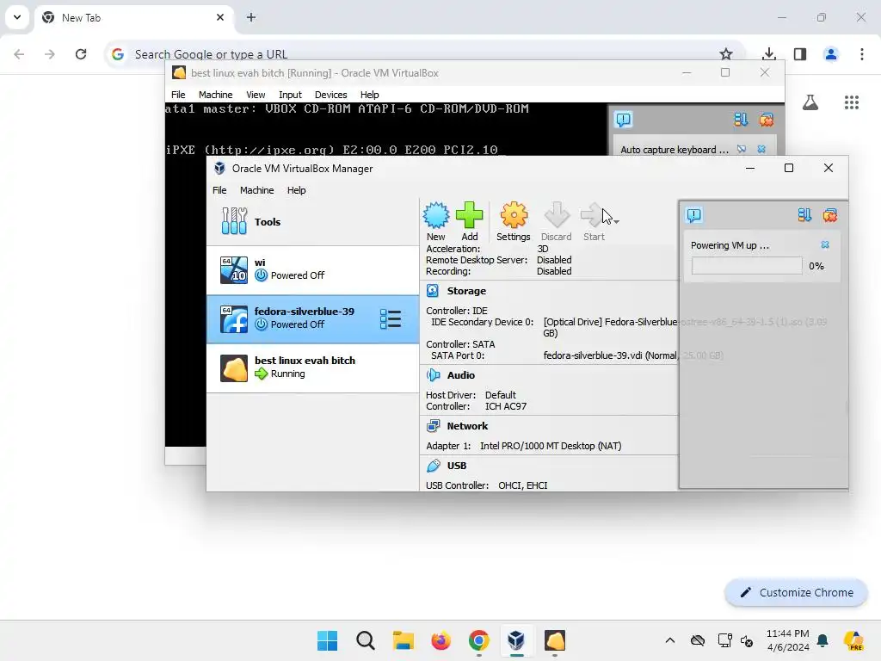Viewport: 881px width, 661px height.
Task: Bookmark page with star icon in Chrome
Action: click(726, 54)
